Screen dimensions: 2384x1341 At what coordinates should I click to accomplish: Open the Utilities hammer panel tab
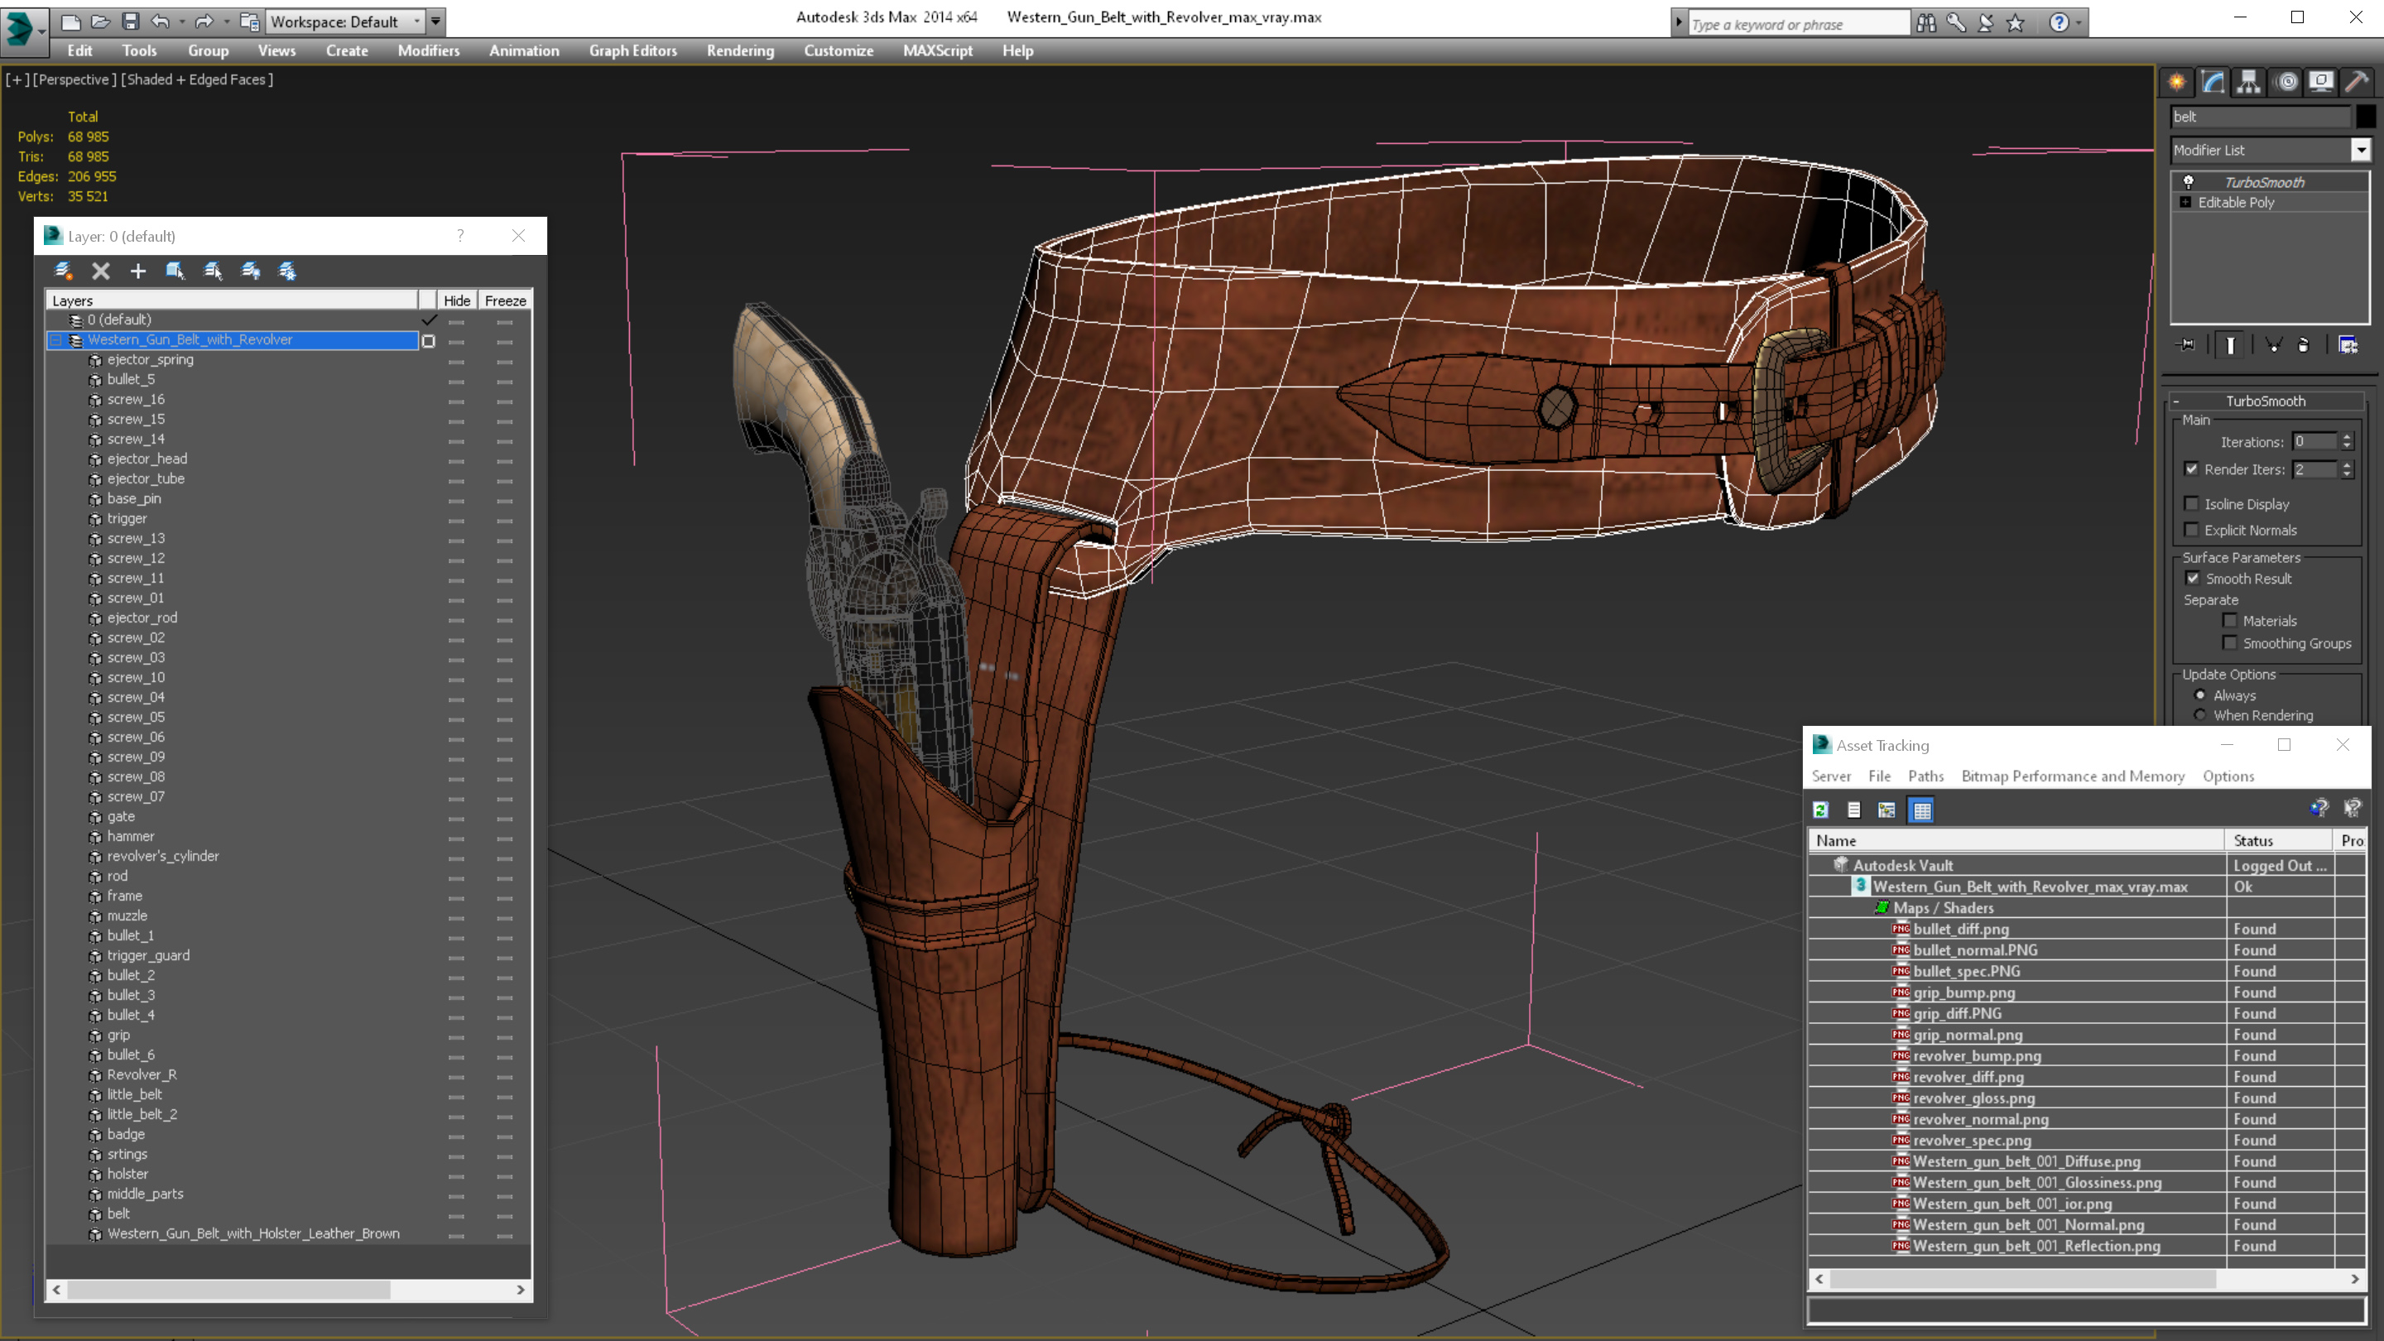[x=2356, y=83]
